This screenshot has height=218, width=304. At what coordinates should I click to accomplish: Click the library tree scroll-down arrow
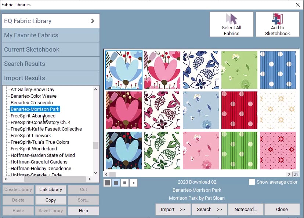[95, 173]
